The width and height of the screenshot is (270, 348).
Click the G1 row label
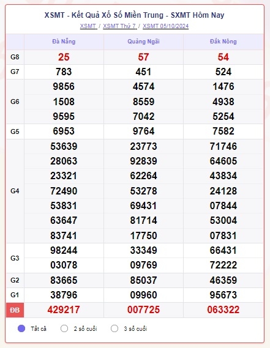click(x=15, y=295)
